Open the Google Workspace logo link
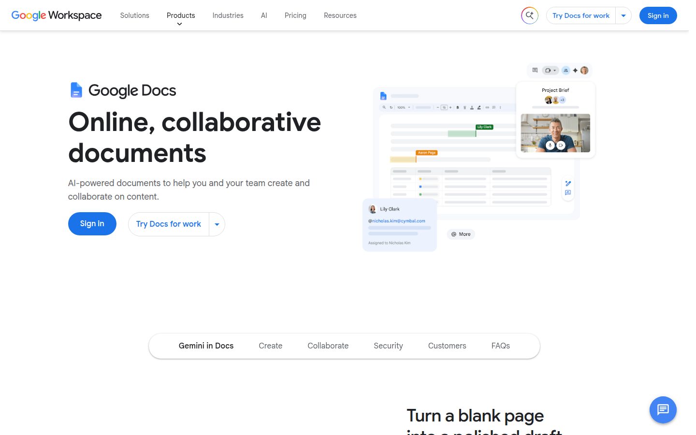The height and width of the screenshot is (435, 696). pos(57,15)
